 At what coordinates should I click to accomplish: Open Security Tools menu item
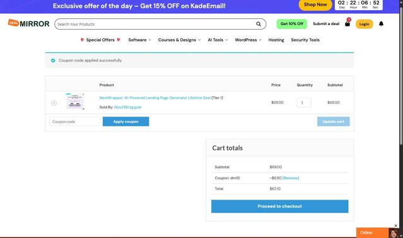[x=305, y=40]
